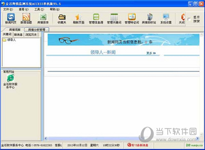The height and width of the screenshot is (150, 205).
Task: Click the 领导人--新闻 heading
Action: [103, 52]
